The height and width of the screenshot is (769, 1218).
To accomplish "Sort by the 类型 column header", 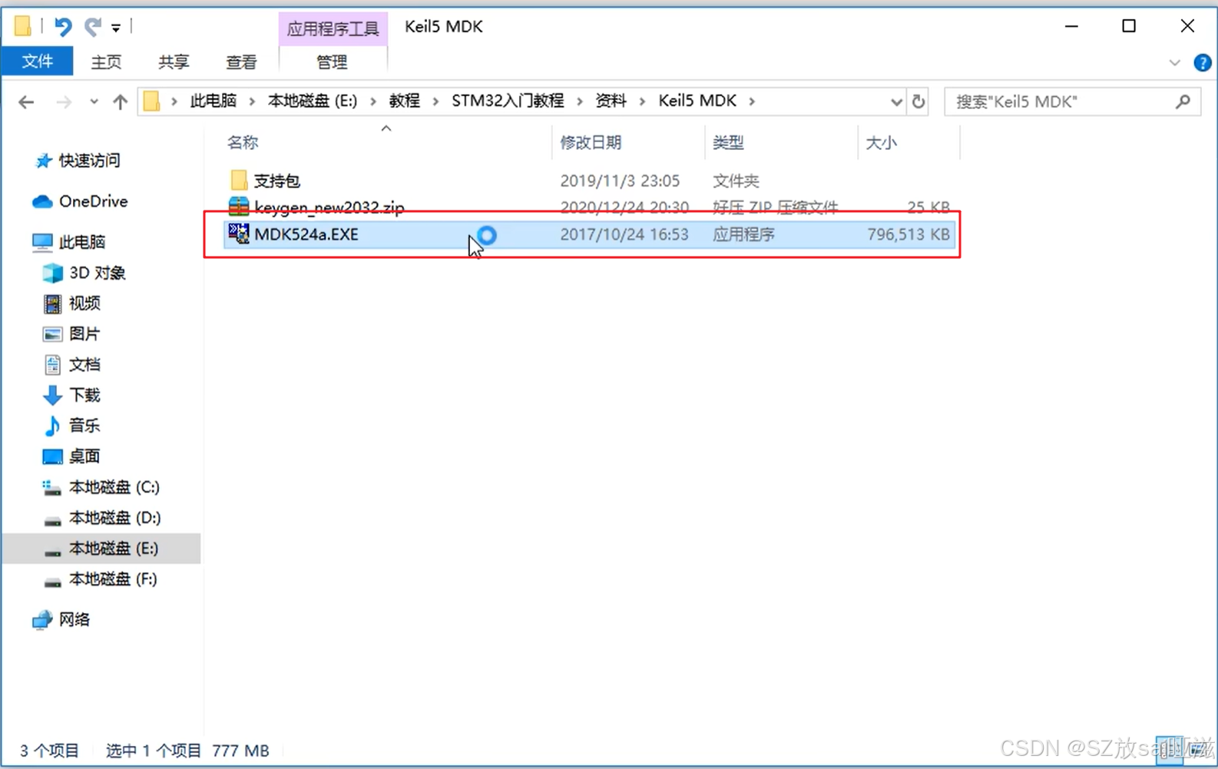I will (x=727, y=142).
